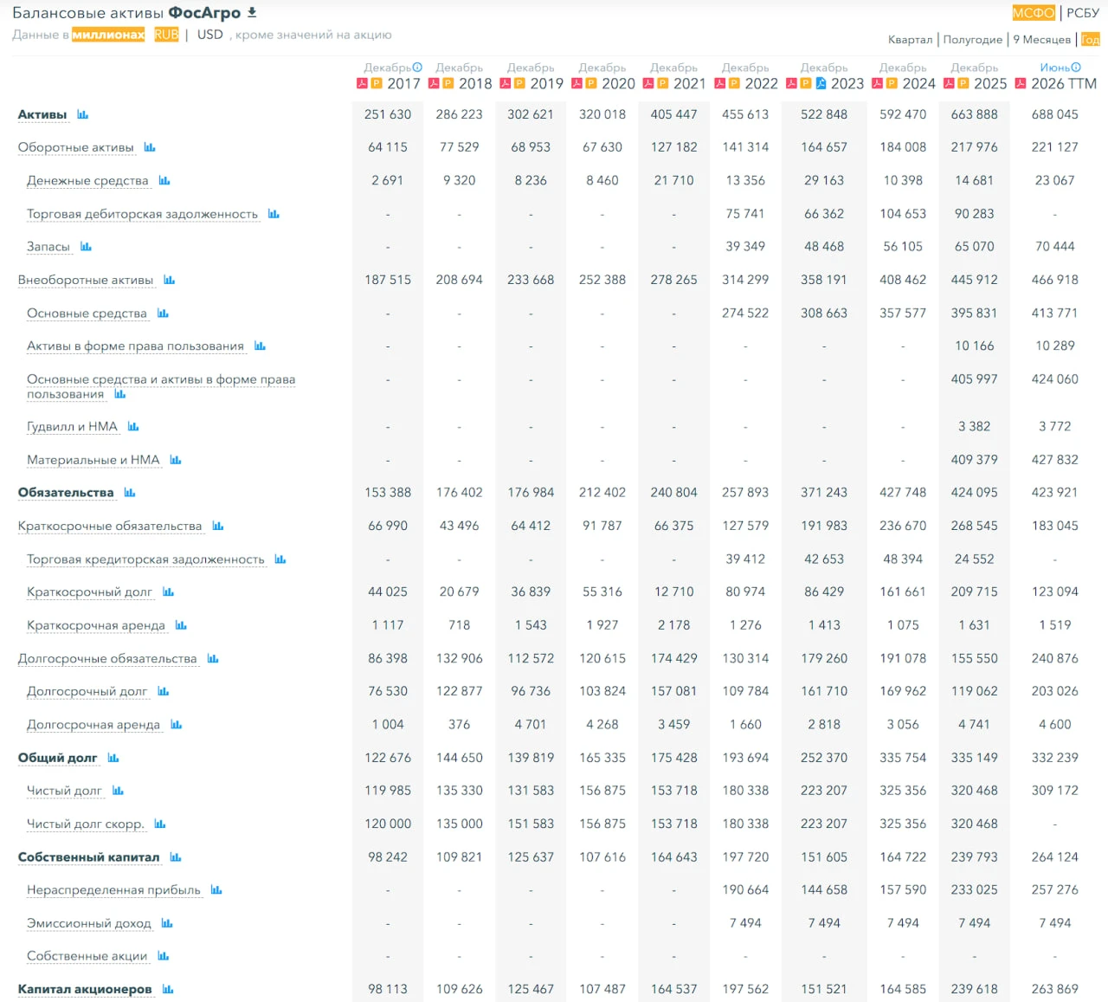Image resolution: width=1108 pixels, height=1002 pixels.
Task: Open the red PDF report for 2017
Action: click(x=363, y=84)
